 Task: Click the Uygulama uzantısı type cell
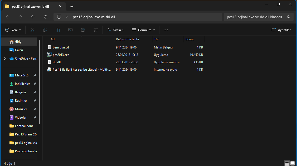tap(167, 62)
